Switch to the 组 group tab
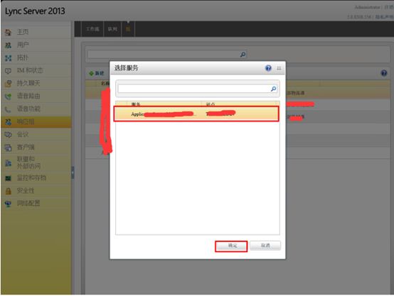 [x=128, y=29]
